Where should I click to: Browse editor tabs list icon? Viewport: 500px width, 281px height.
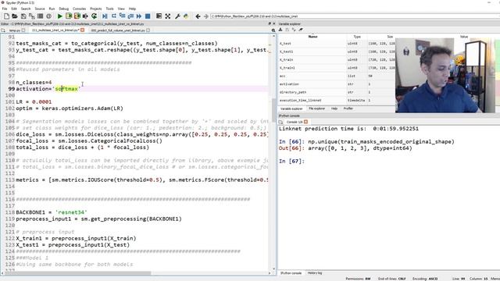[x=3, y=30]
